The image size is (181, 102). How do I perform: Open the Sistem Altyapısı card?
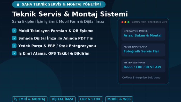[x=143, y=66]
